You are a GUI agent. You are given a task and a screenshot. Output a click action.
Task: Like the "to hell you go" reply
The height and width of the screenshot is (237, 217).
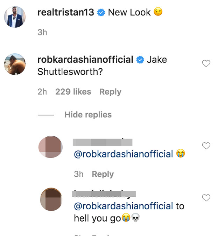coord(206,198)
